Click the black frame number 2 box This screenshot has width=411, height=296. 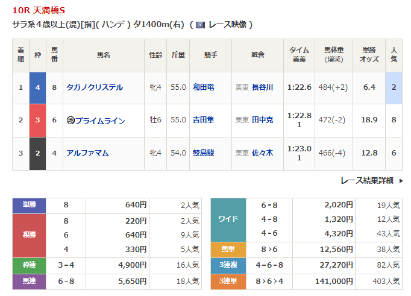point(37,153)
